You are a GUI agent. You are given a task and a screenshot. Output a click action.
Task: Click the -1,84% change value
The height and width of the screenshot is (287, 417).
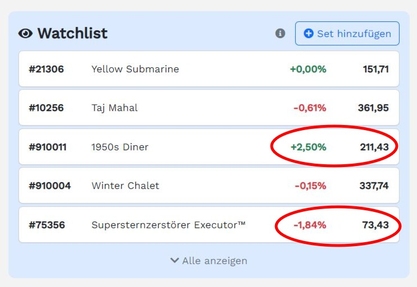coord(310,225)
